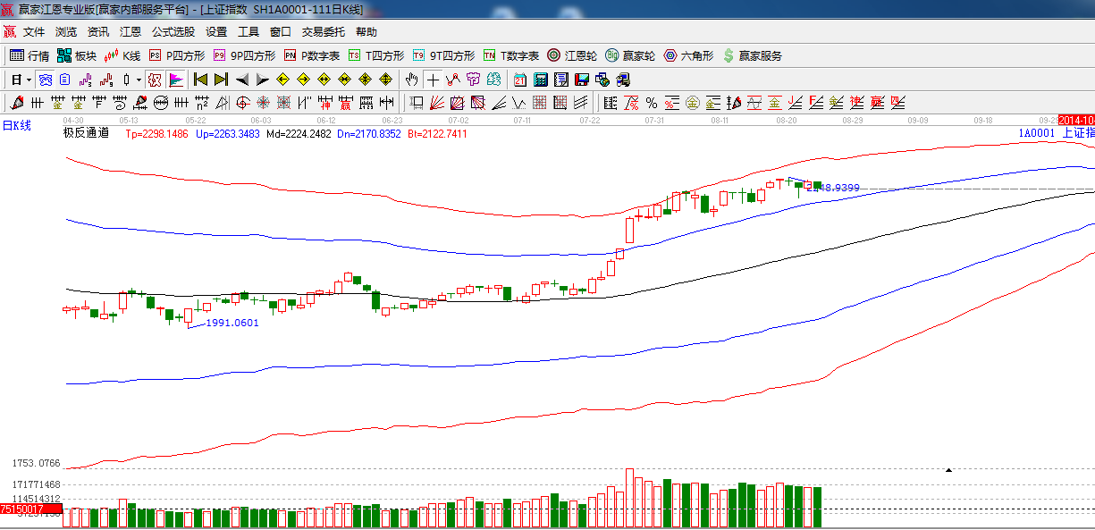Viewport: 1095px width, 530px height.
Task: Jump to first bar with skip-back icon
Action: pos(200,80)
